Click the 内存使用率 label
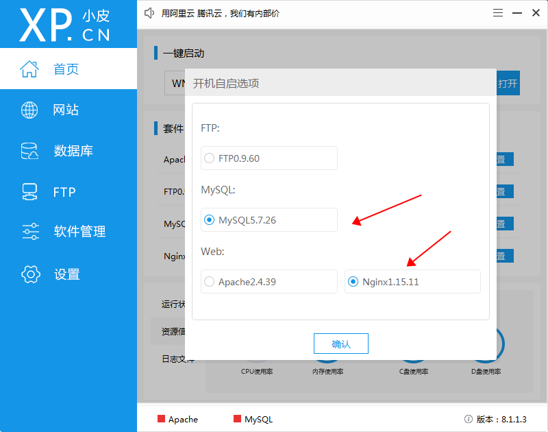Image resolution: width=548 pixels, height=432 pixels. point(328,372)
